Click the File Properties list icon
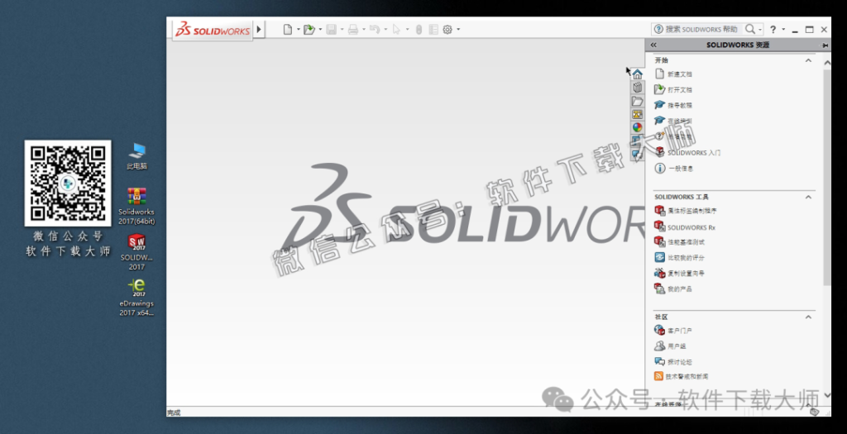This screenshot has width=847, height=434. 433,30
